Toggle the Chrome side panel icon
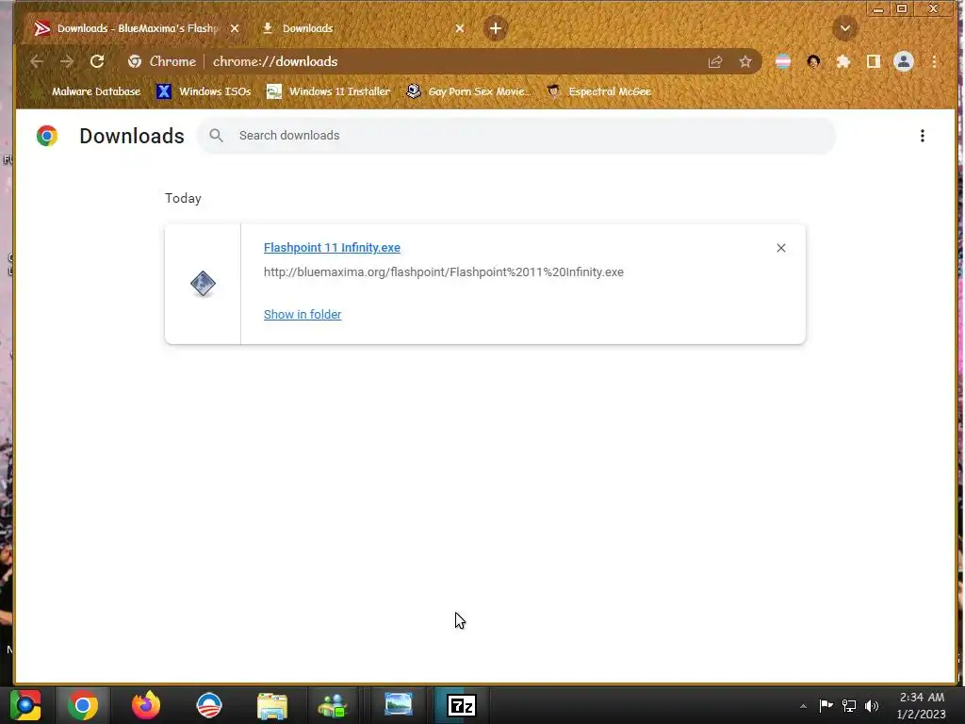The width and height of the screenshot is (965, 724). tap(874, 61)
